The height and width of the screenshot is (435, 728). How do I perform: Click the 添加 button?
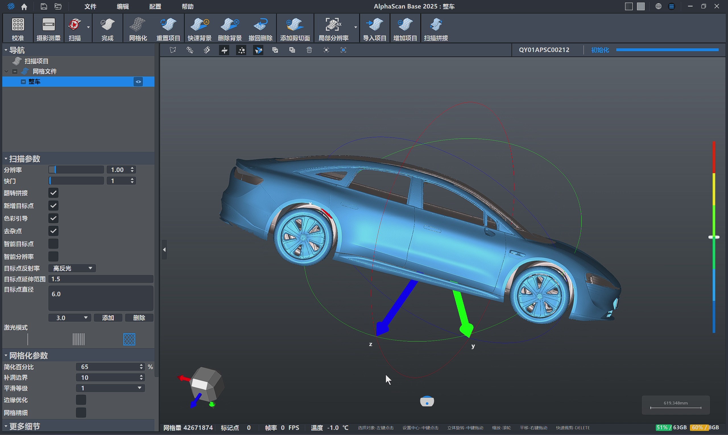[x=108, y=318]
